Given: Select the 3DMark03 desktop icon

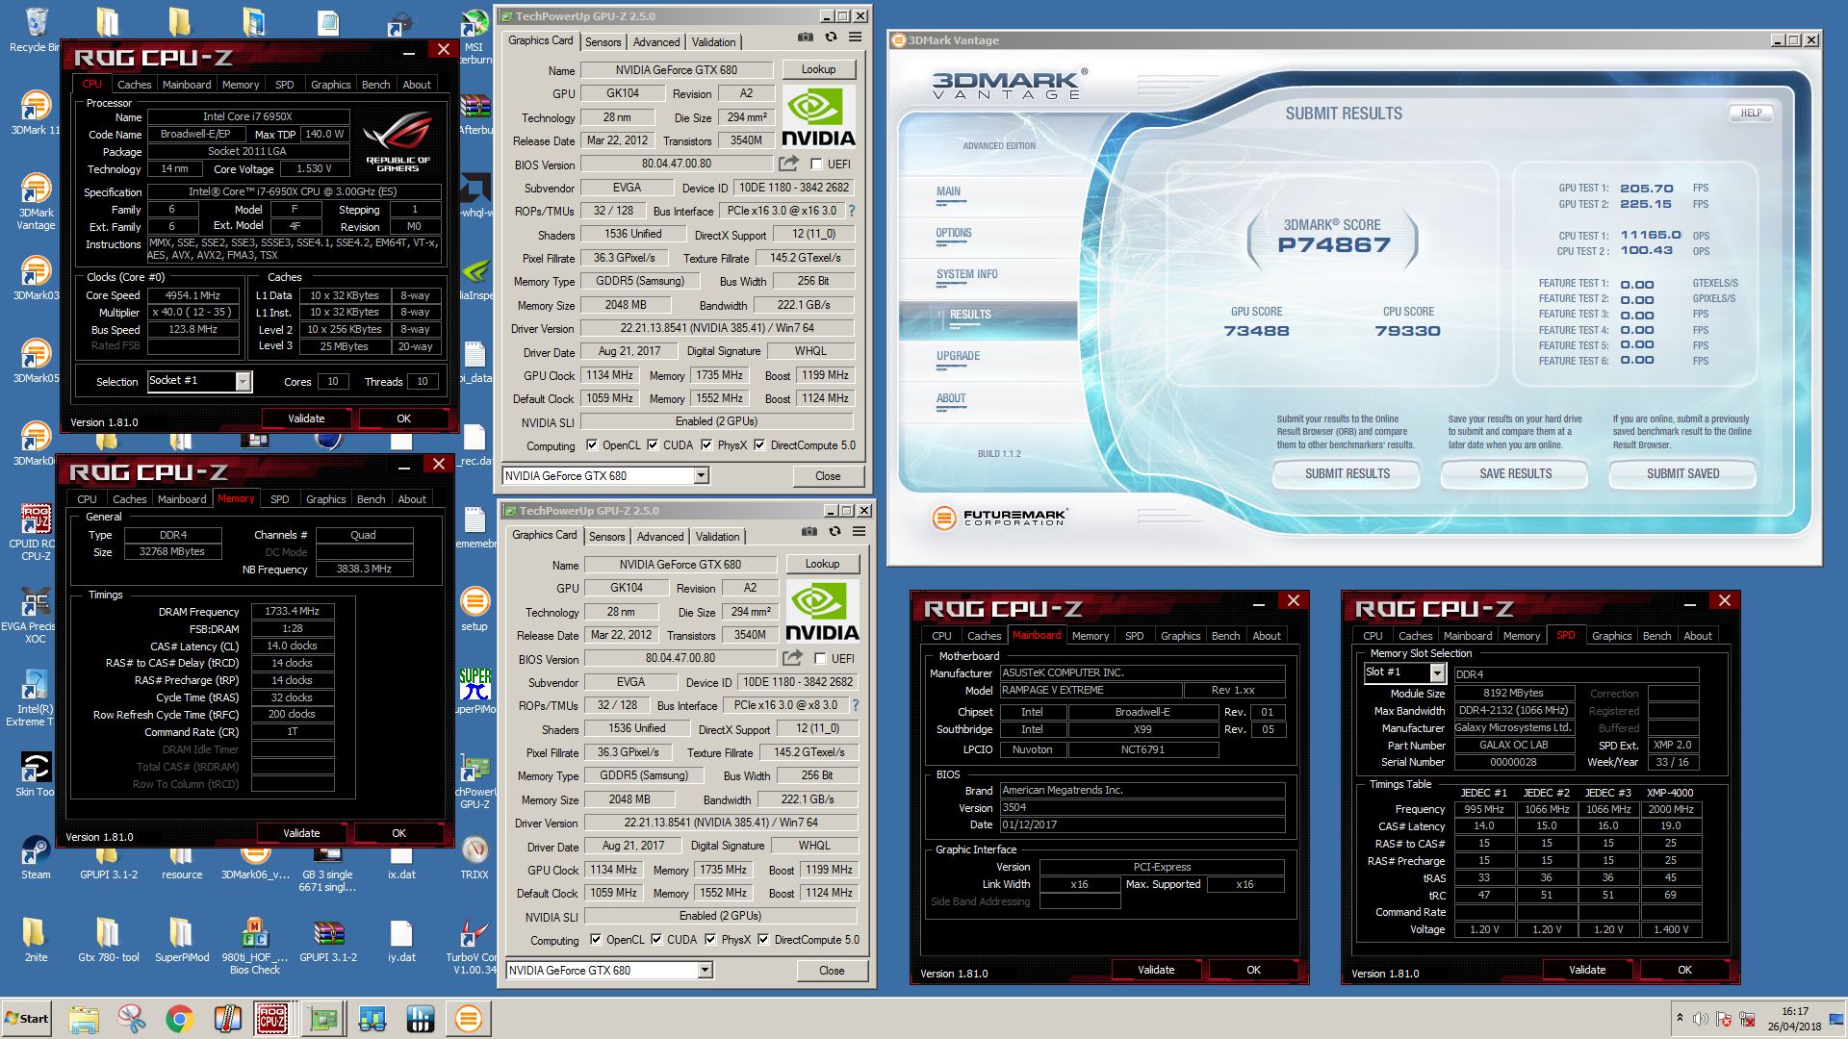Looking at the screenshot, I should pyautogui.click(x=36, y=279).
